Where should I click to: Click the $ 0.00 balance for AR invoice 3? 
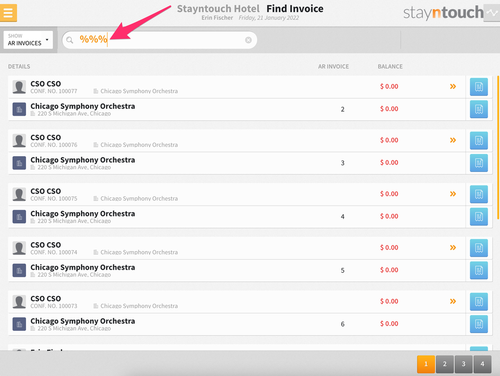389,163
